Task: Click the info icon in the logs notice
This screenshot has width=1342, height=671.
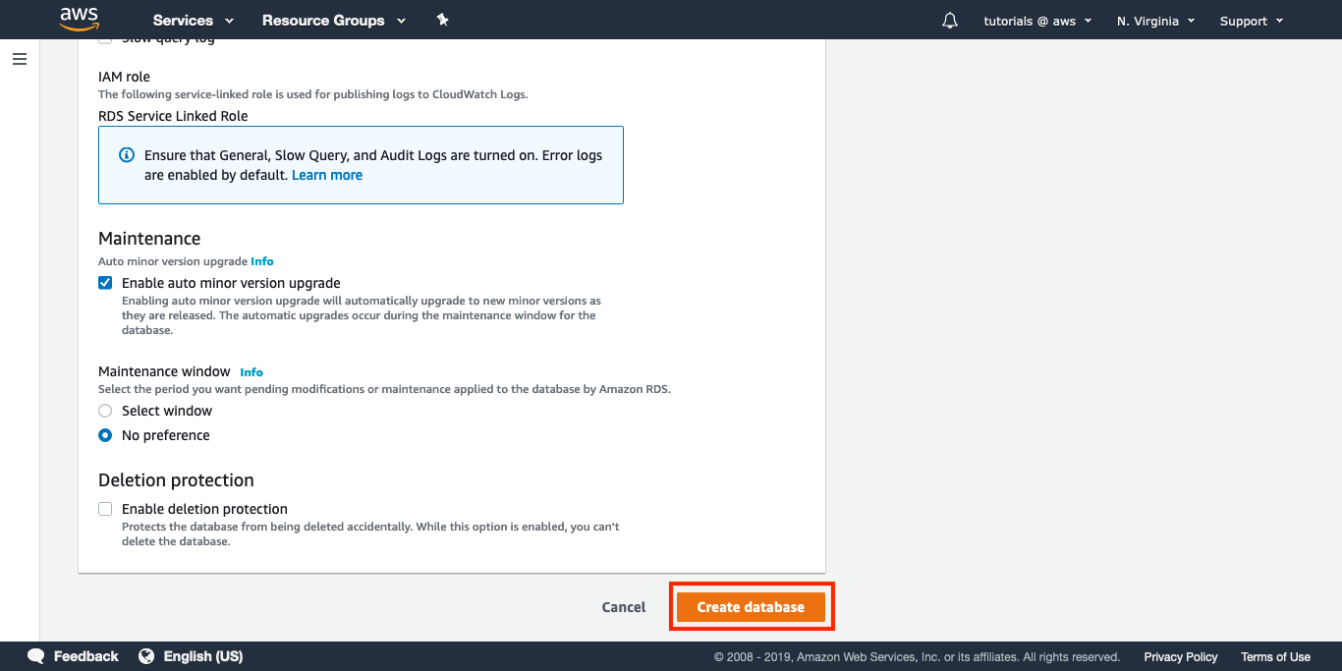Action: pyautogui.click(x=127, y=155)
